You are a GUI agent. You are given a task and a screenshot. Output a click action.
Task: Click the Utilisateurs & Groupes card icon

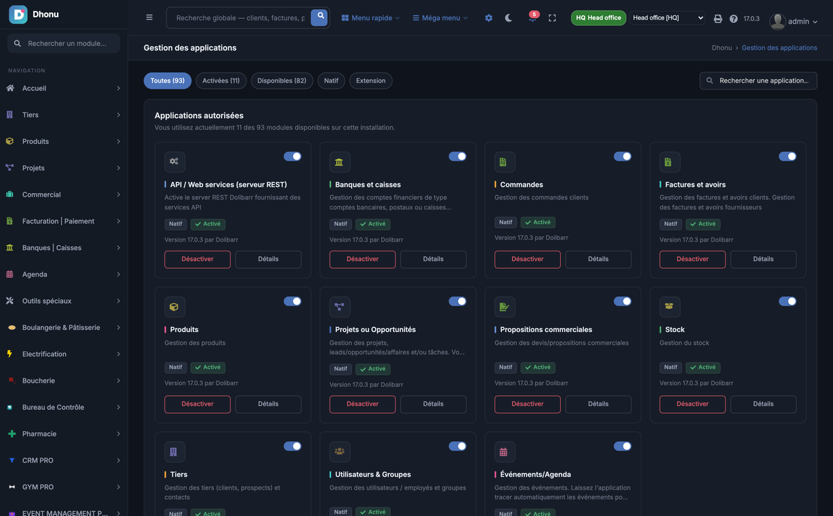(339, 451)
